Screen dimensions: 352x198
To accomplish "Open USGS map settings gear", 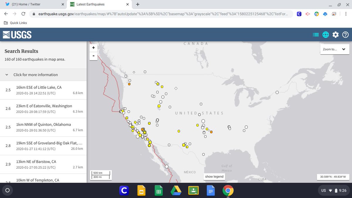I will [x=336, y=35].
